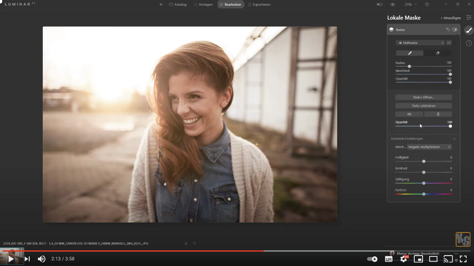474x266 pixels.
Task: Open the Malmaske mask type dropdown
Action: 420,43
